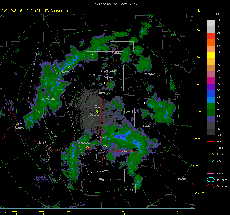
Task: Click the yellow radar site marker at Didsbury
Action: (x=97, y=111)
